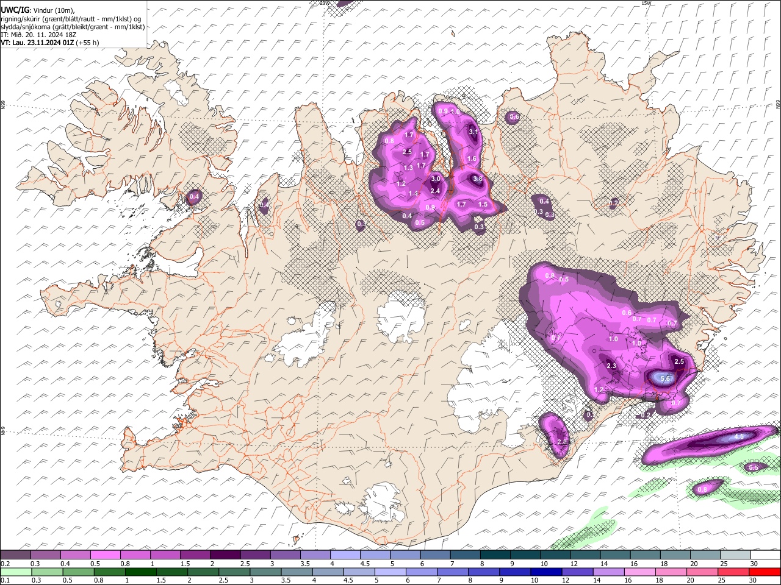The height and width of the screenshot is (585, 781).
Task: Pick the upper scale swatch starting at 0.2
Action: pos(15,555)
